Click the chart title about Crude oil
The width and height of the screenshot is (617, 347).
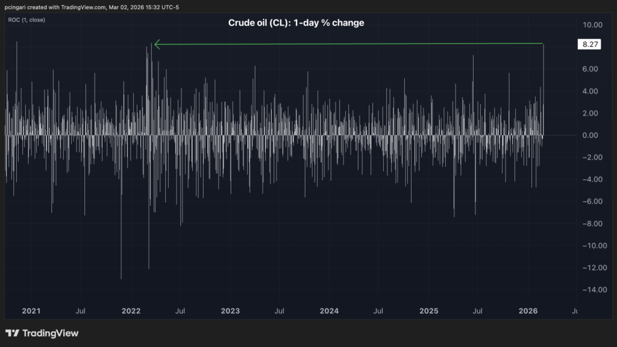pos(296,23)
